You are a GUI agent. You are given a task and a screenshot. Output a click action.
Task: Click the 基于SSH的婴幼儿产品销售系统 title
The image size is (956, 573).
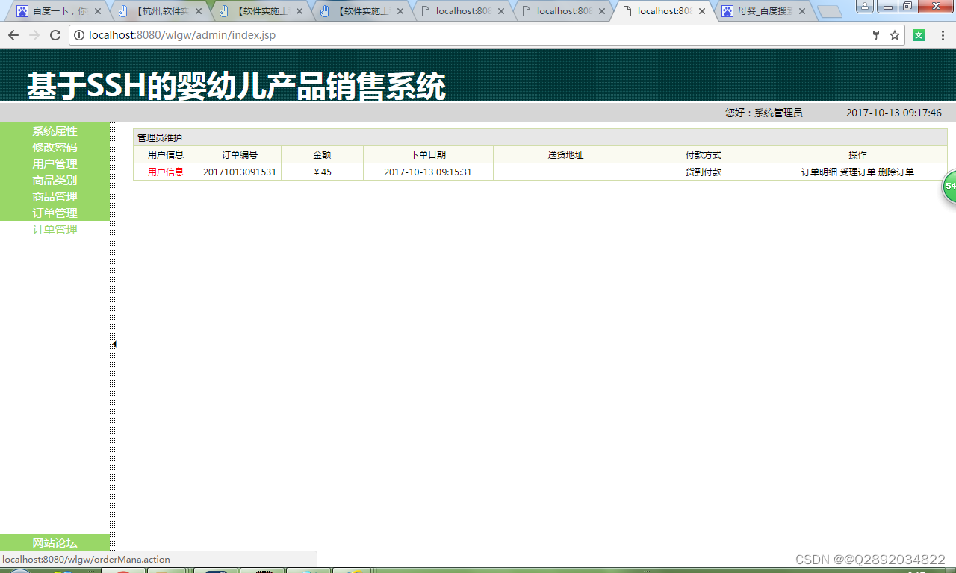[x=236, y=87]
